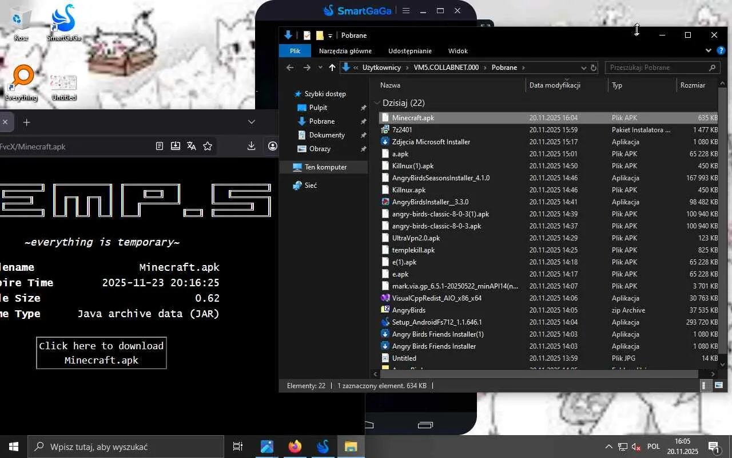Expand the Explorer ribbon with the chevron

point(709,51)
